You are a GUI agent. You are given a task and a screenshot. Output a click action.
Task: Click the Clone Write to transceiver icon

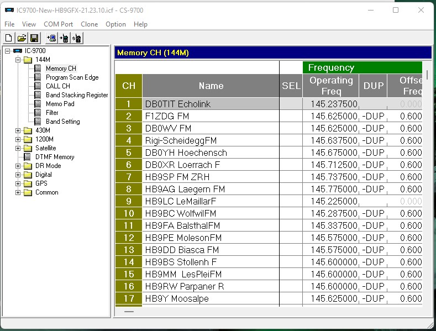click(x=64, y=38)
